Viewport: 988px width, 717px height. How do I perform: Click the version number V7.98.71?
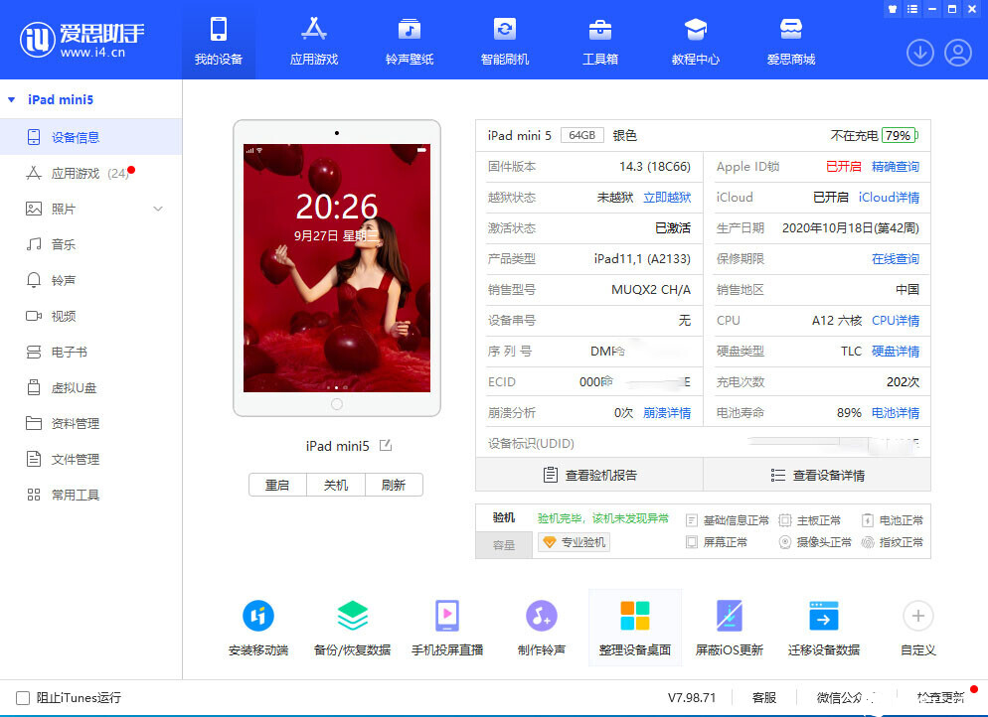692,697
